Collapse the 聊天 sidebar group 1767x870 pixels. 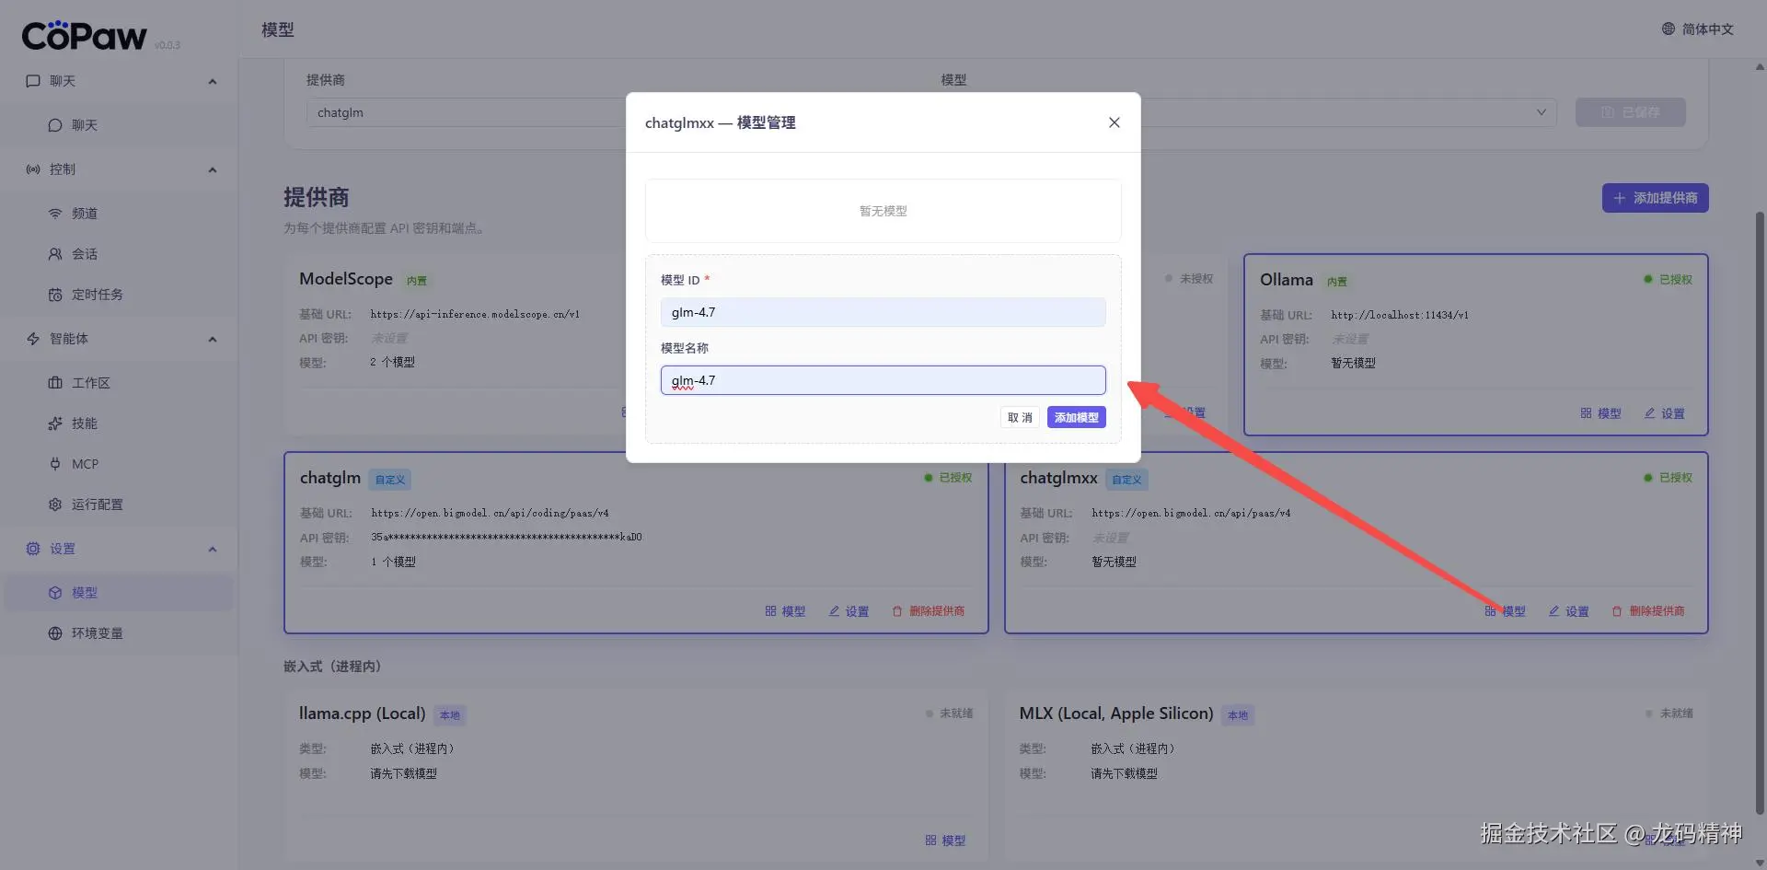[x=213, y=81]
